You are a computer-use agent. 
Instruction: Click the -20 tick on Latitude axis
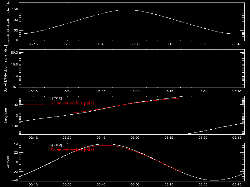click(x=15, y=172)
